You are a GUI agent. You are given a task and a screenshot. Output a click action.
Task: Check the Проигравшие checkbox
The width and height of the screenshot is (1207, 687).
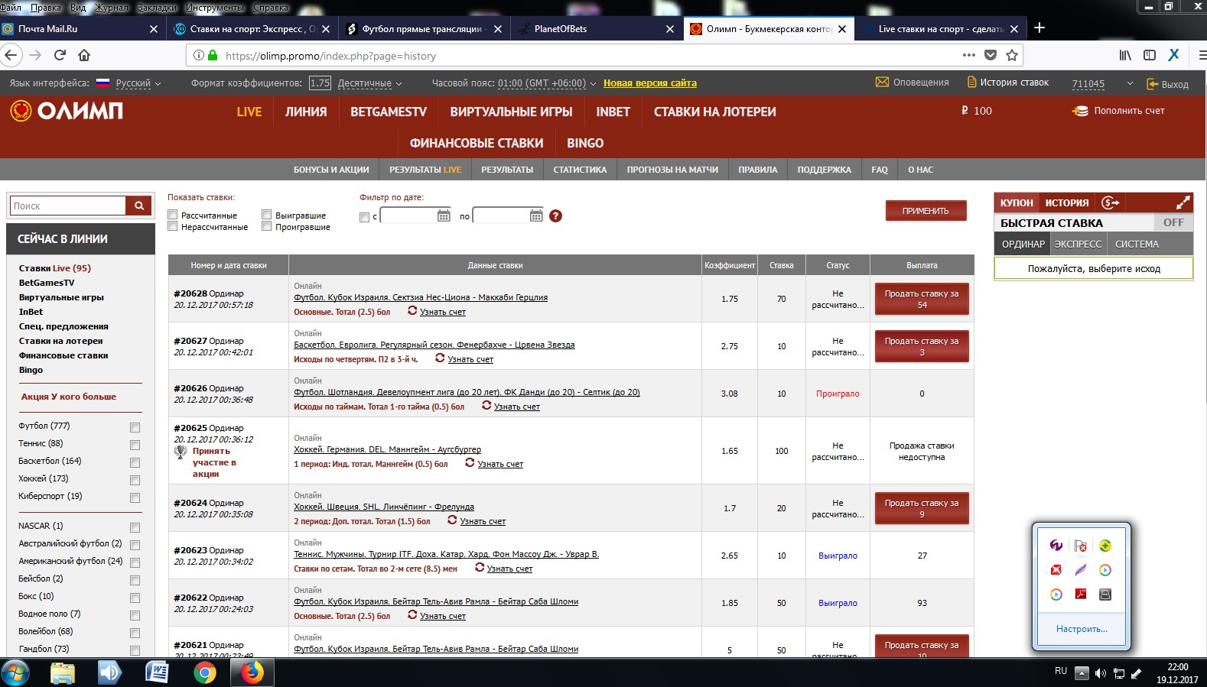267,226
